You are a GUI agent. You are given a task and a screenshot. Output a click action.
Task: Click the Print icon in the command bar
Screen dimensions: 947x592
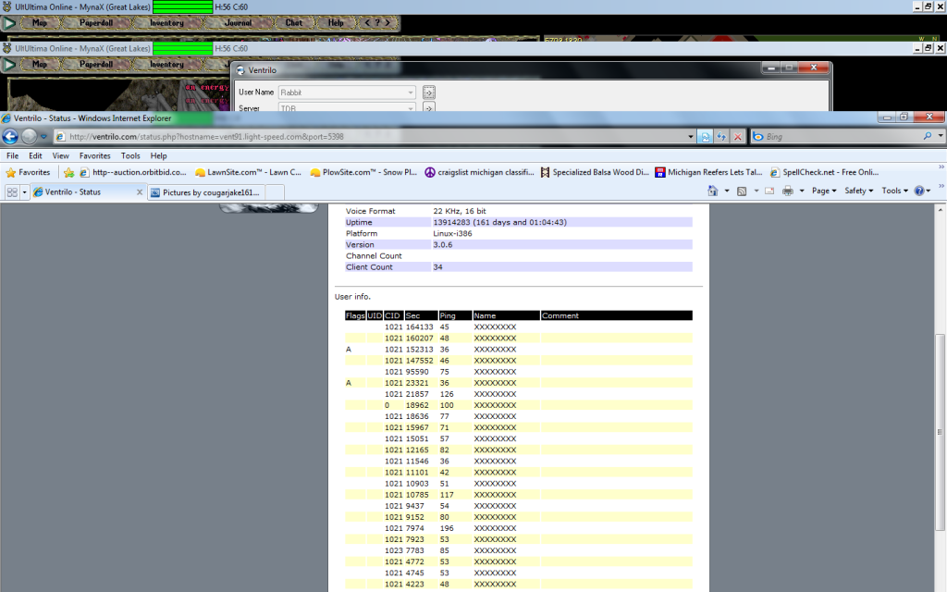tap(788, 191)
